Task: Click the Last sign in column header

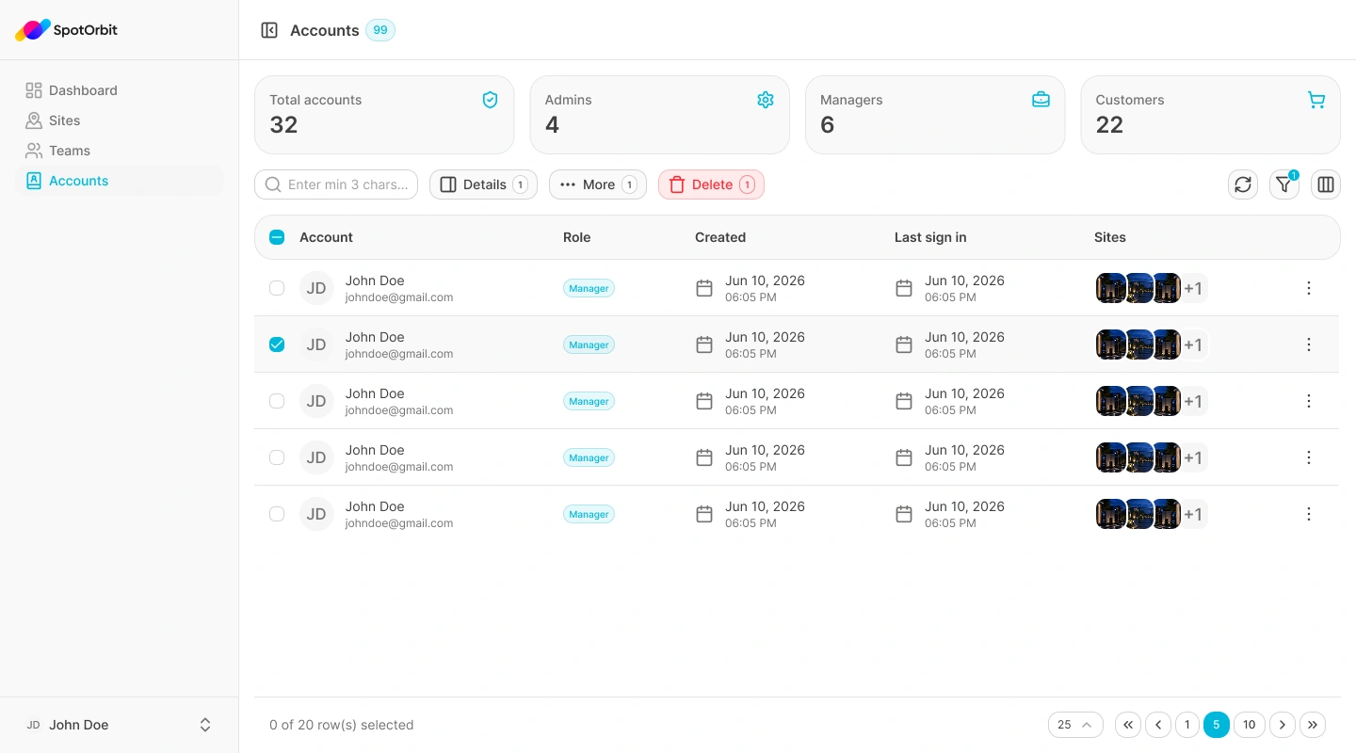Action: [930, 237]
